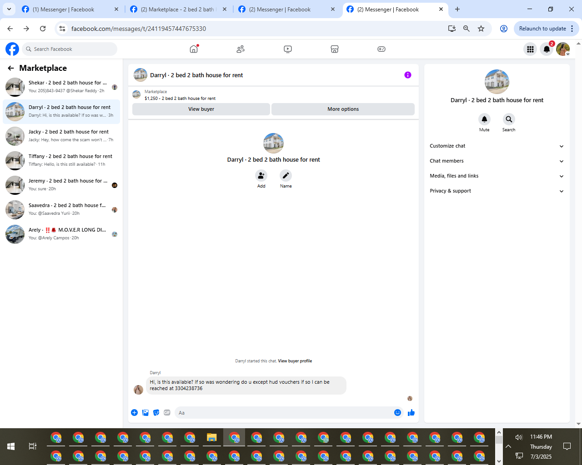
Task: Open the notifications bell with badge
Action: click(x=547, y=49)
